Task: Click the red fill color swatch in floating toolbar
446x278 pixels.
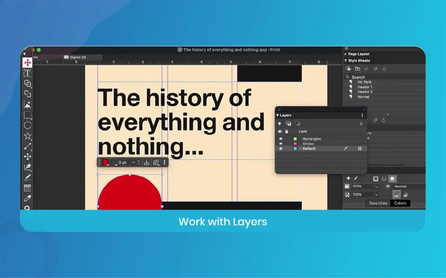Action: (105, 162)
